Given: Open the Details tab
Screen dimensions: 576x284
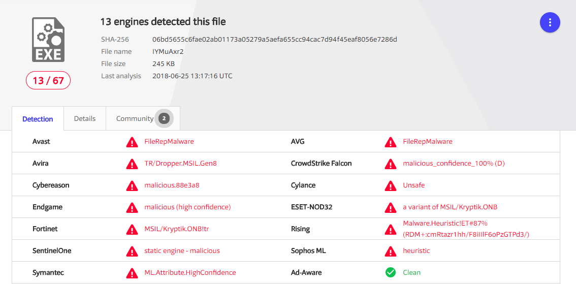Looking at the screenshot, I should [85, 119].
